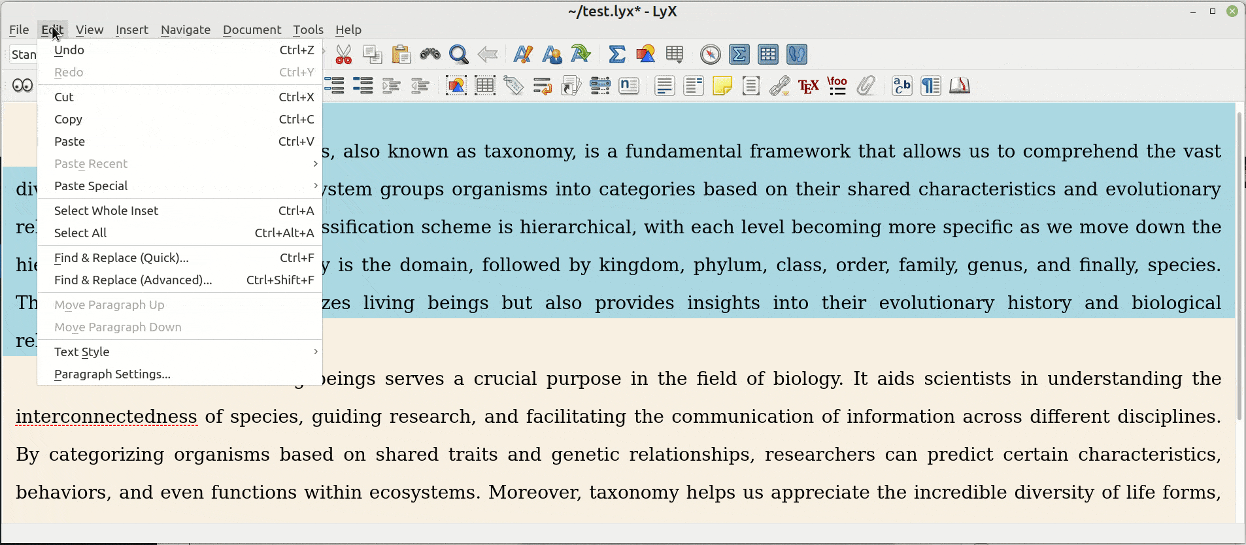
Task: Insert math via Sigma icon
Action: click(616, 54)
